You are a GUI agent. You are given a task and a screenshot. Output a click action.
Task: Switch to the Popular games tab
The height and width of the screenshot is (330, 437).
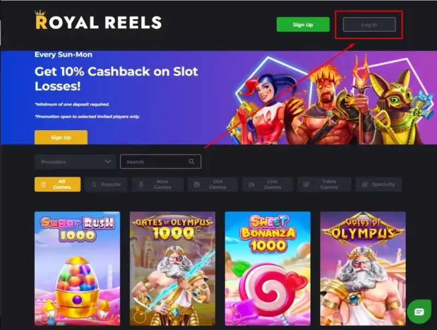point(106,184)
